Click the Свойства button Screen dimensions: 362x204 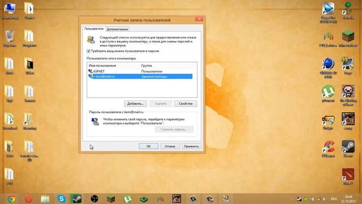(x=186, y=104)
